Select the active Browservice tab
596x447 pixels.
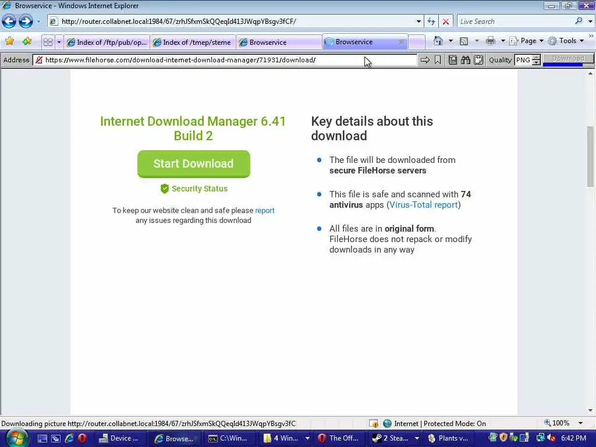pos(361,42)
